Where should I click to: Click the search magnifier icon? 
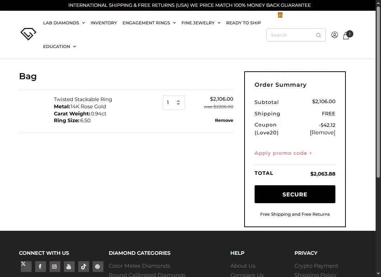[x=318, y=35]
